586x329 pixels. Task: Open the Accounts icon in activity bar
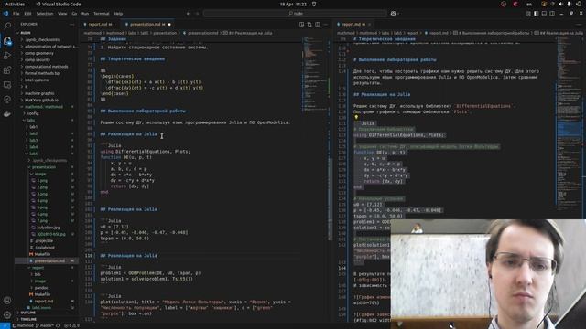7,301
